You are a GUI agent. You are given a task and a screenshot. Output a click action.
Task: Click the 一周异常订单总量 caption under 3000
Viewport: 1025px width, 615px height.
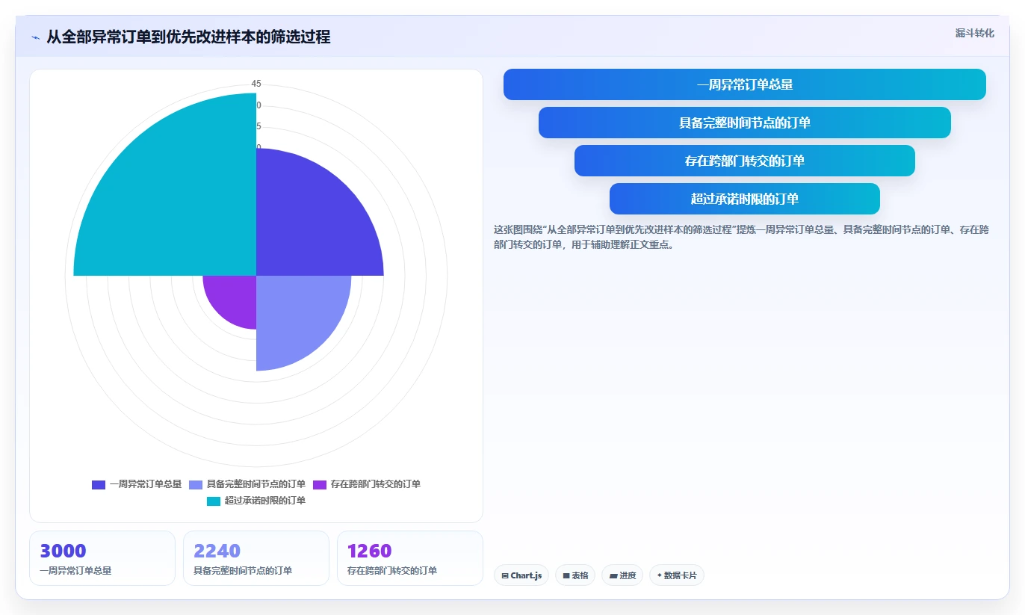coord(75,570)
